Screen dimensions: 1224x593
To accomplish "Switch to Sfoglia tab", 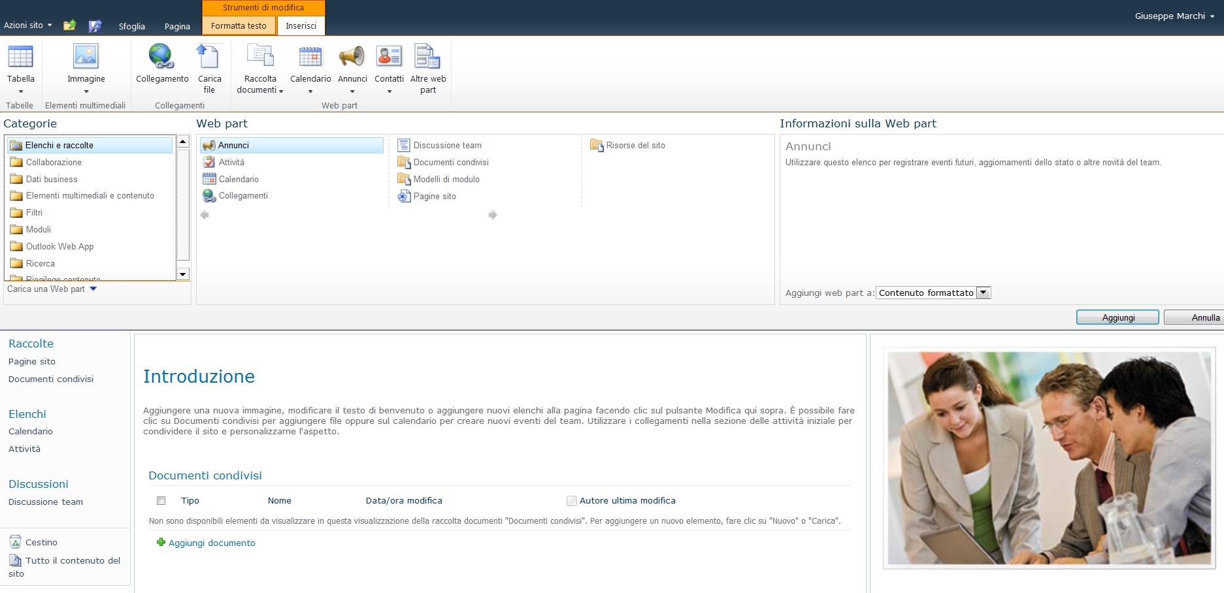I will [132, 26].
